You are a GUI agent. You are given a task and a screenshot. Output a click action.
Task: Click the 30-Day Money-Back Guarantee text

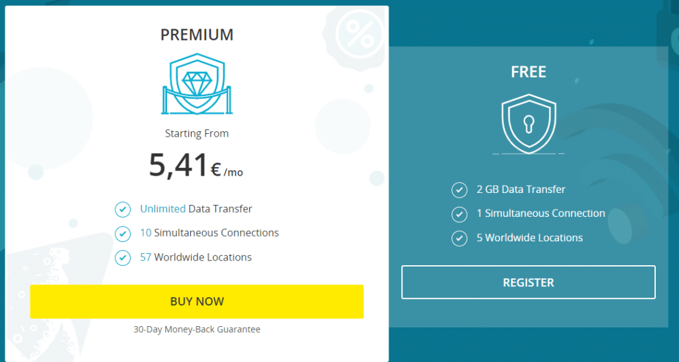[197, 330]
